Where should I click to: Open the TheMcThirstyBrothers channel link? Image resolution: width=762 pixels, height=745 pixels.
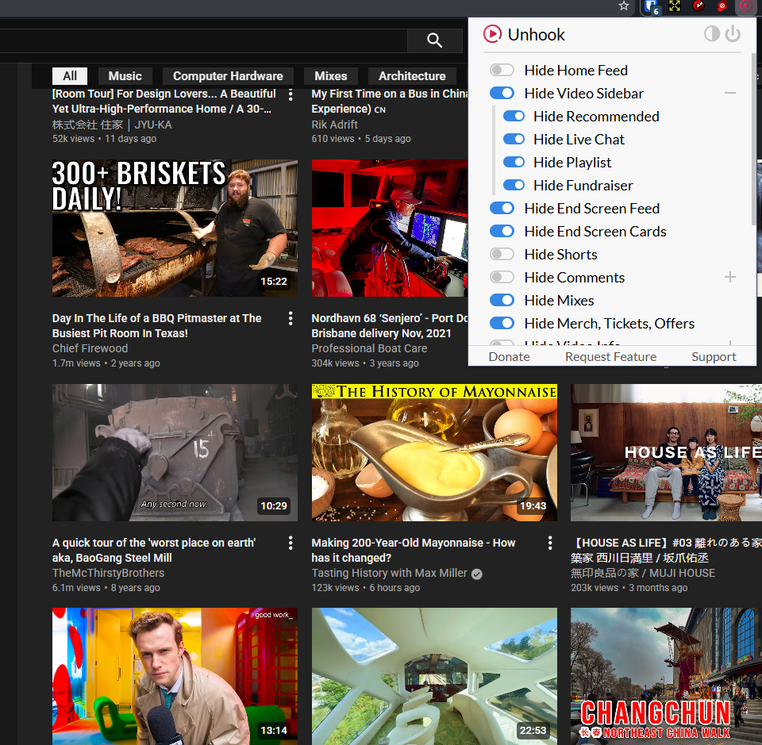(x=108, y=573)
